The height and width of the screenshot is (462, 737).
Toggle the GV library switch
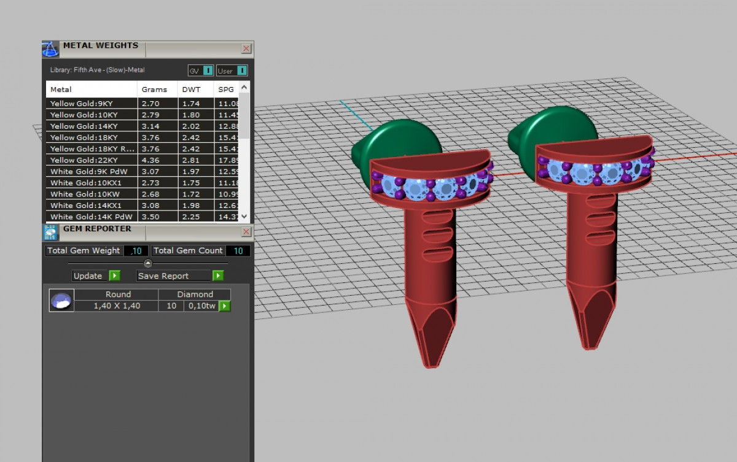click(x=208, y=71)
